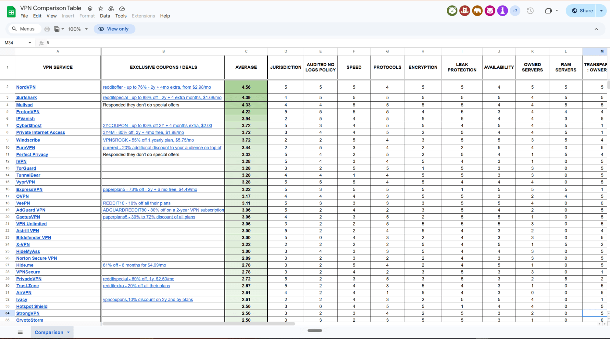Open the Data menu
Image resolution: width=610 pixels, height=339 pixels.
pyautogui.click(x=105, y=16)
